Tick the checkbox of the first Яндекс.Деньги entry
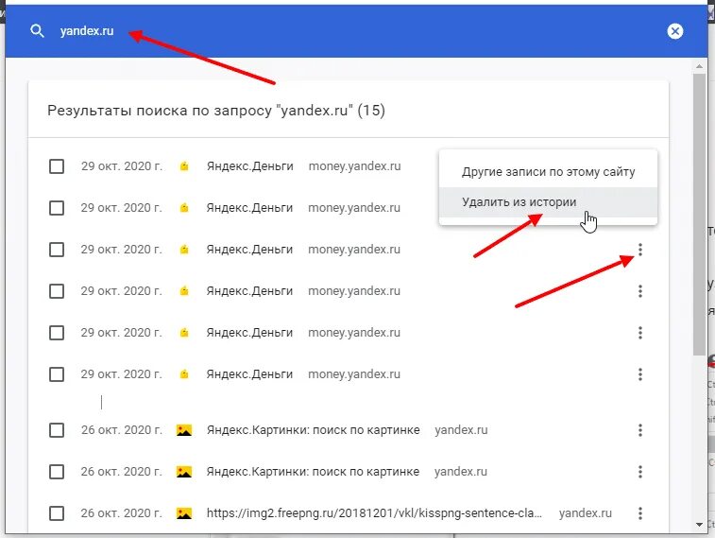Image resolution: width=715 pixels, height=538 pixels. [x=57, y=166]
